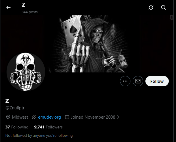Click the Joined November 2008 text
The image size is (176, 142).
[93, 117]
